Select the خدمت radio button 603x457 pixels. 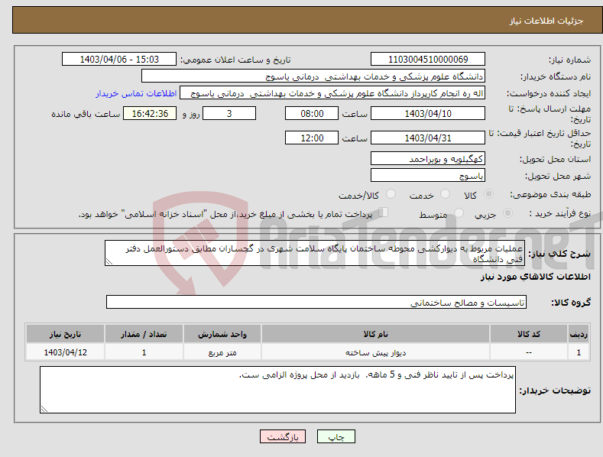[x=445, y=194]
